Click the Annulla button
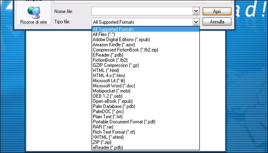Viewport: 268px width, 153px height. (x=217, y=22)
